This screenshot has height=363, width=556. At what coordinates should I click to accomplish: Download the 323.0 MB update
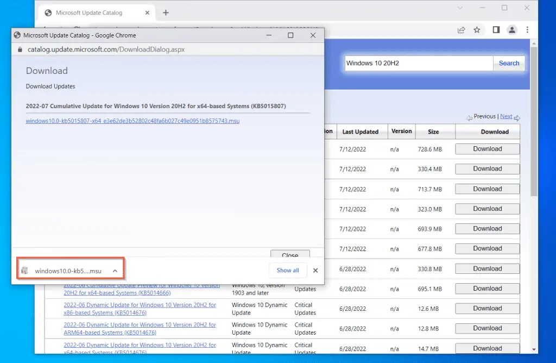pos(487,209)
